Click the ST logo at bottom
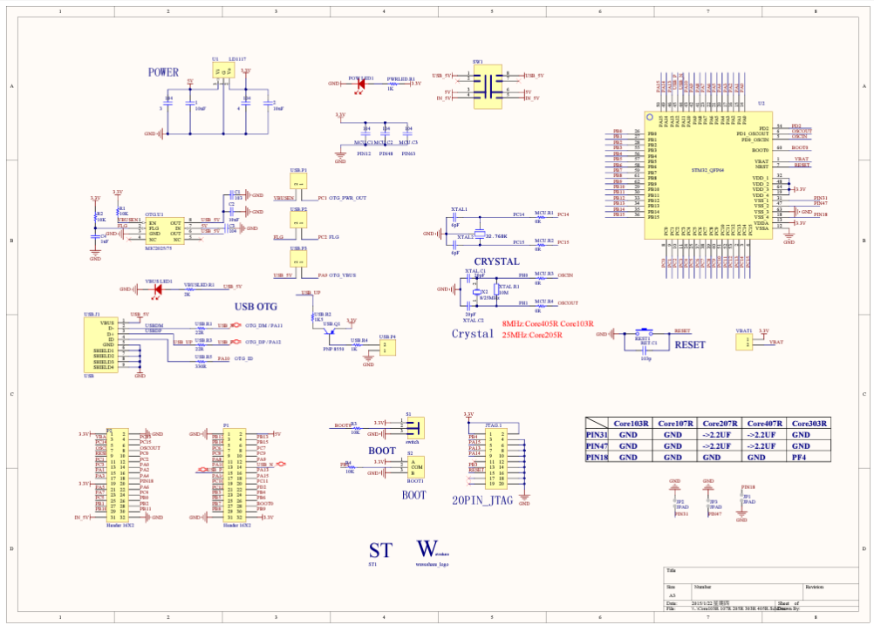Screen dimensions: 874x625 [x=379, y=550]
